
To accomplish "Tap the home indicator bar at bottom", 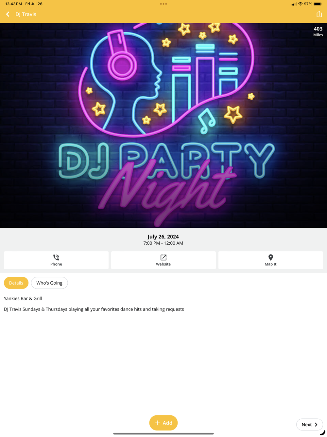I will [163, 433].
